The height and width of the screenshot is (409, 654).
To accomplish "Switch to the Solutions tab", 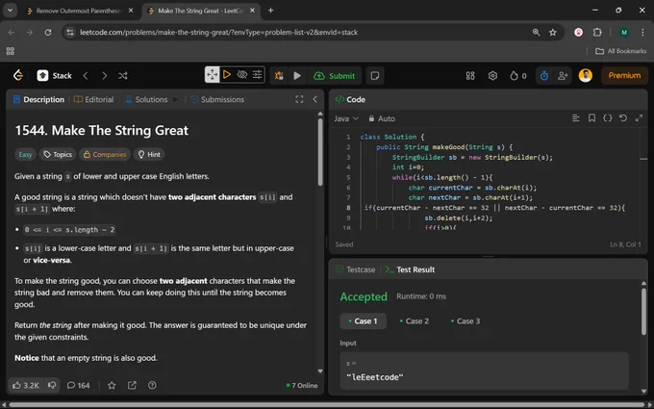I will point(146,99).
